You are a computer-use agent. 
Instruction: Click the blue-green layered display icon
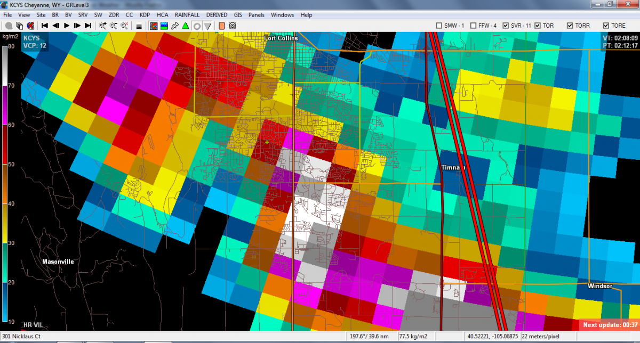[164, 26]
